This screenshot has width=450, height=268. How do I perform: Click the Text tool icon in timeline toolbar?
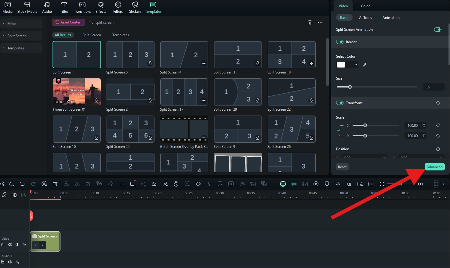point(121,184)
